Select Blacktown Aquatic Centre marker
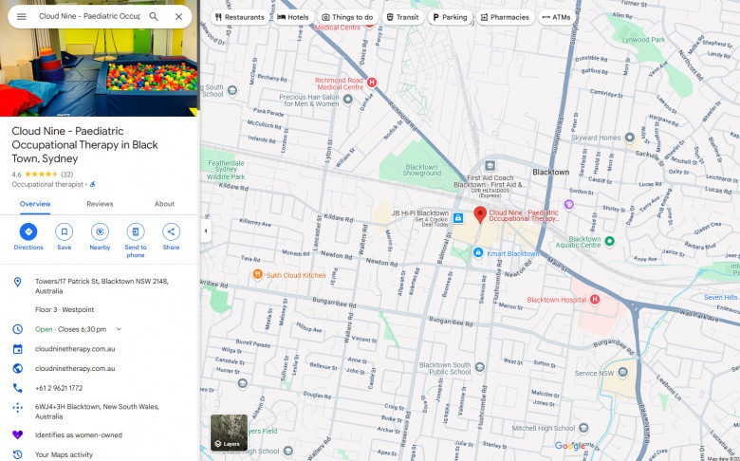Image resolution: width=740 pixels, height=461 pixels. (x=609, y=241)
